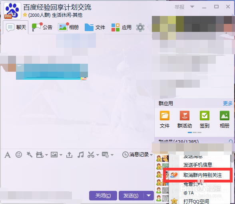Click the Baidu paw group avatar
Image resolution: width=235 pixels, height=204 pixels.
tap(12, 11)
